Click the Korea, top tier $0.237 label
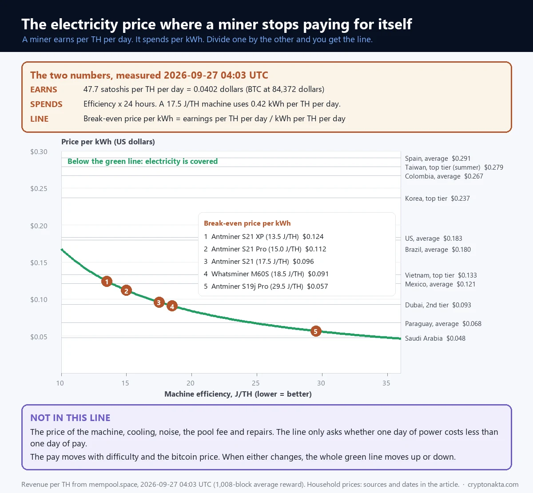 click(437, 199)
